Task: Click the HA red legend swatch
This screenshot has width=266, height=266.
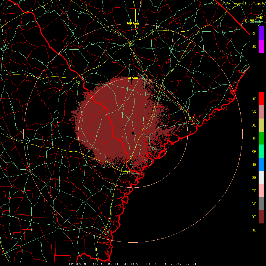Action: coord(261,99)
